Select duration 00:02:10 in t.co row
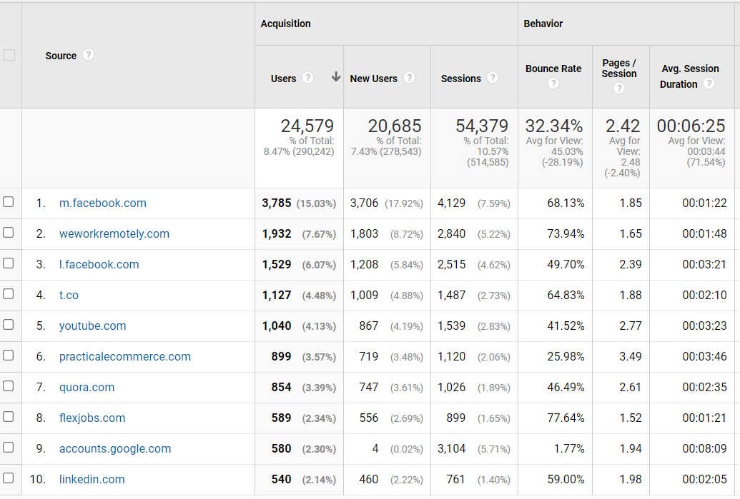740x499 pixels. [x=704, y=296]
